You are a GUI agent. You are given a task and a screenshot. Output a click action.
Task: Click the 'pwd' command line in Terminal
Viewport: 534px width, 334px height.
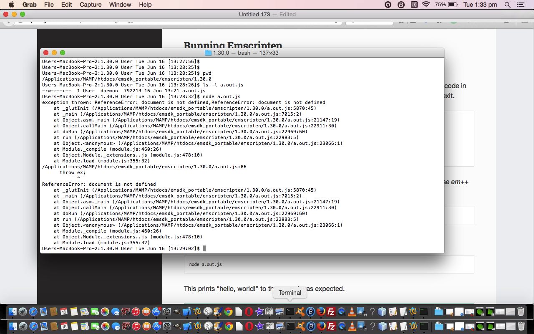[x=127, y=73]
